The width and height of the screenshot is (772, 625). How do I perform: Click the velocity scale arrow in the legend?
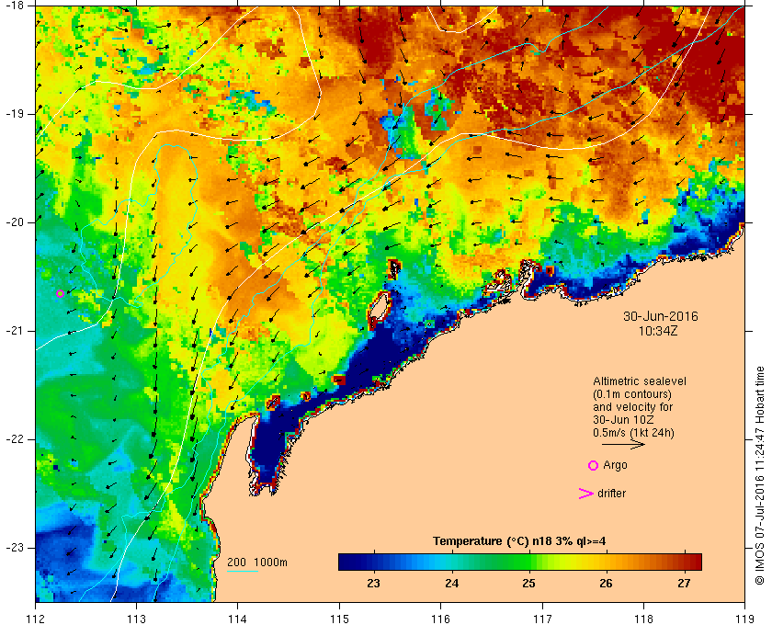point(623,444)
